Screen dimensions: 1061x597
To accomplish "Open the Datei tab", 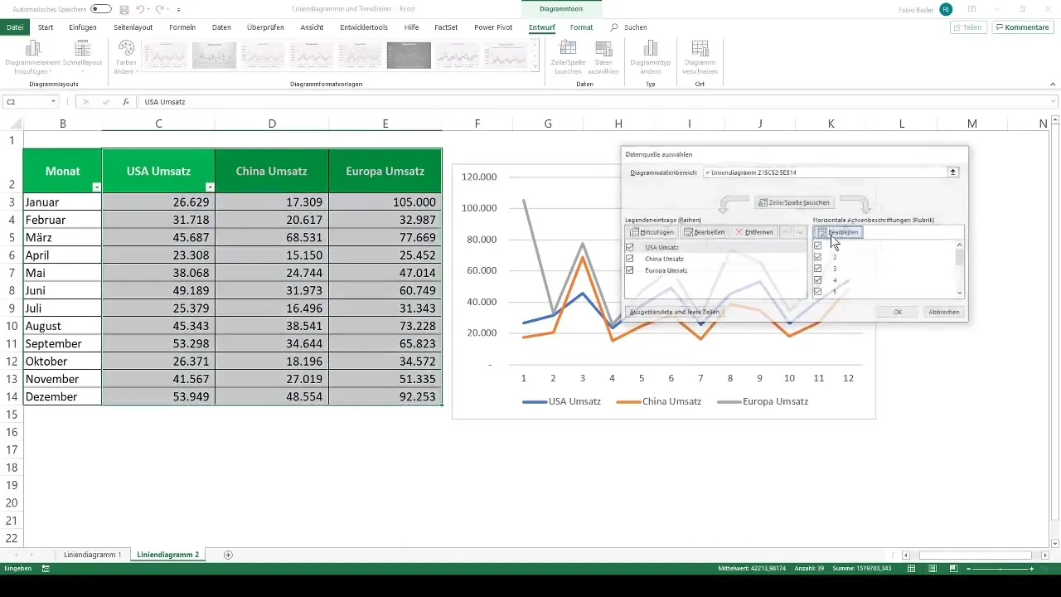I will coord(15,27).
